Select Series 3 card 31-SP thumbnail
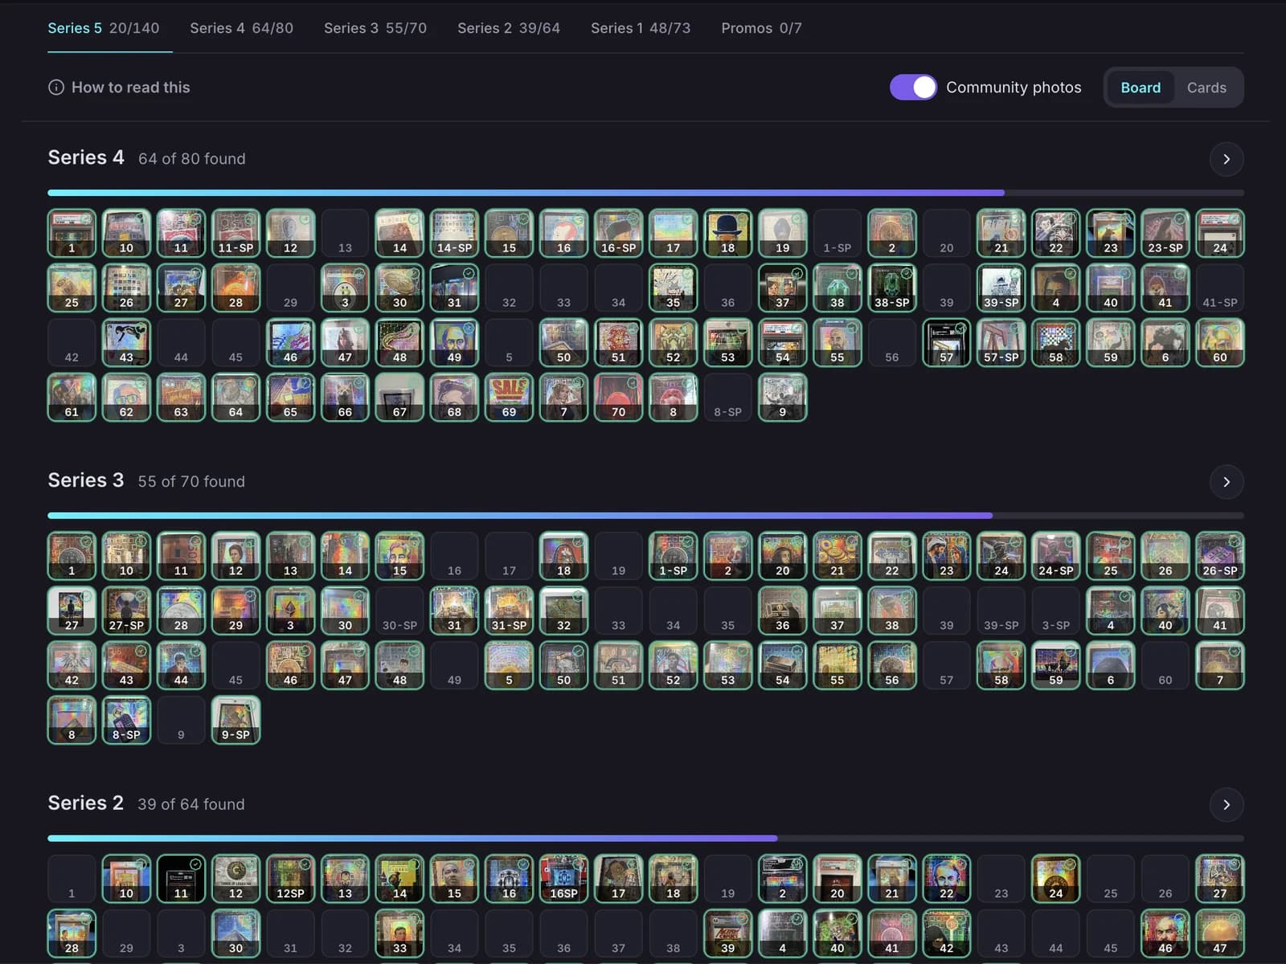The width and height of the screenshot is (1286, 964). (510, 611)
